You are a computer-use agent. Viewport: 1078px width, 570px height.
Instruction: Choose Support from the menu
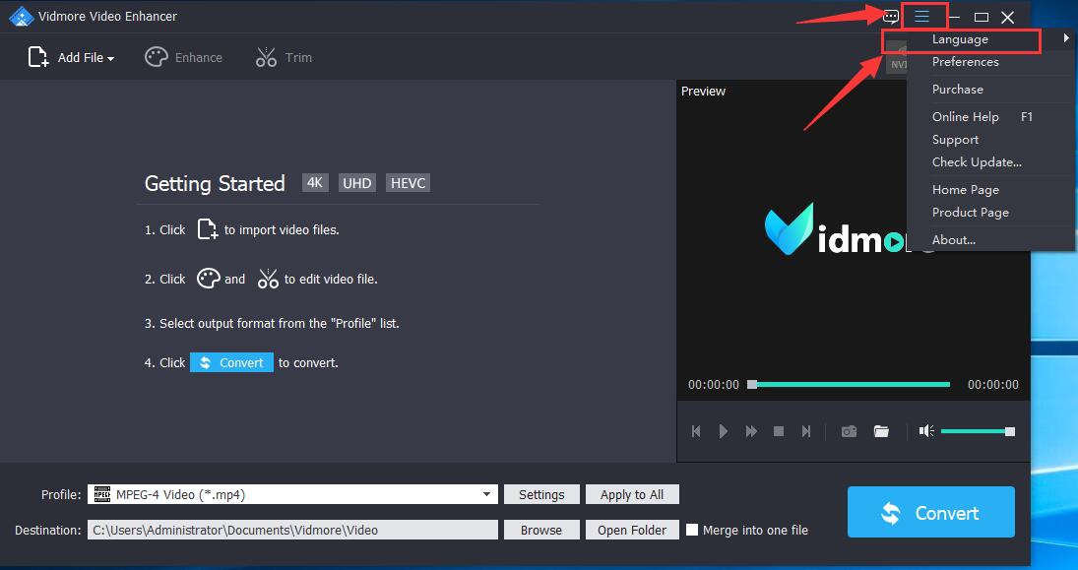tap(955, 140)
